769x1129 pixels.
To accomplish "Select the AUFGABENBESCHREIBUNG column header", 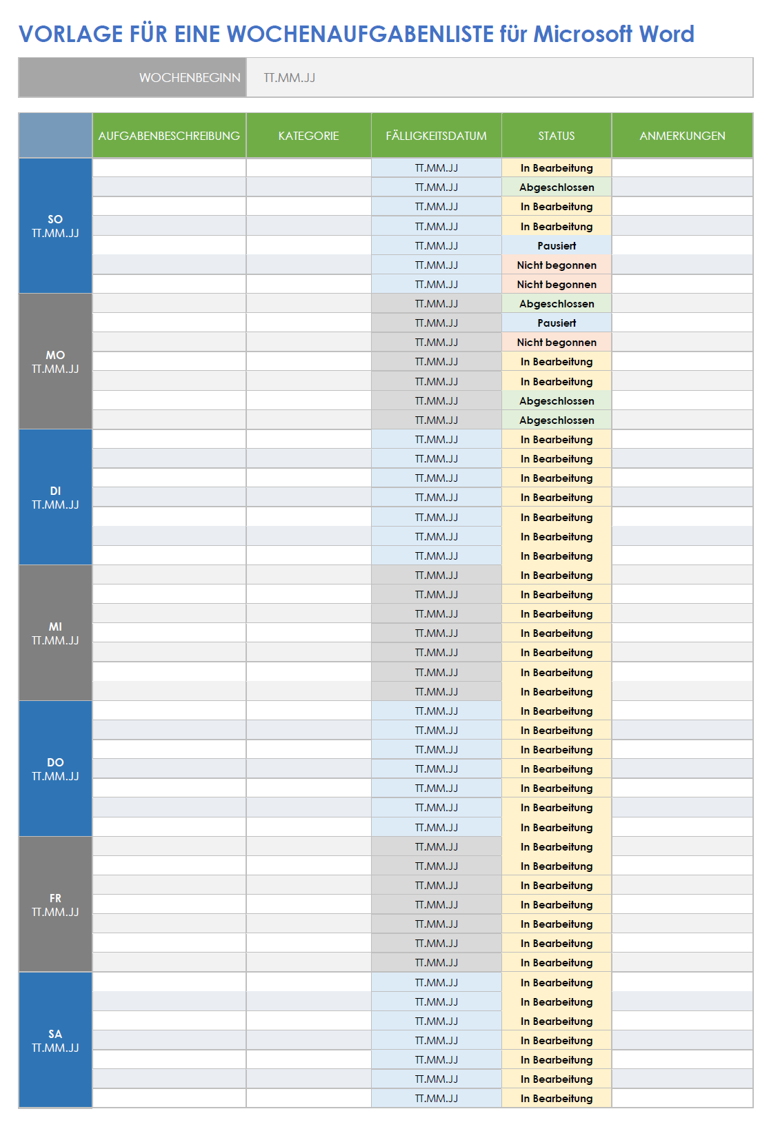I will click(169, 136).
